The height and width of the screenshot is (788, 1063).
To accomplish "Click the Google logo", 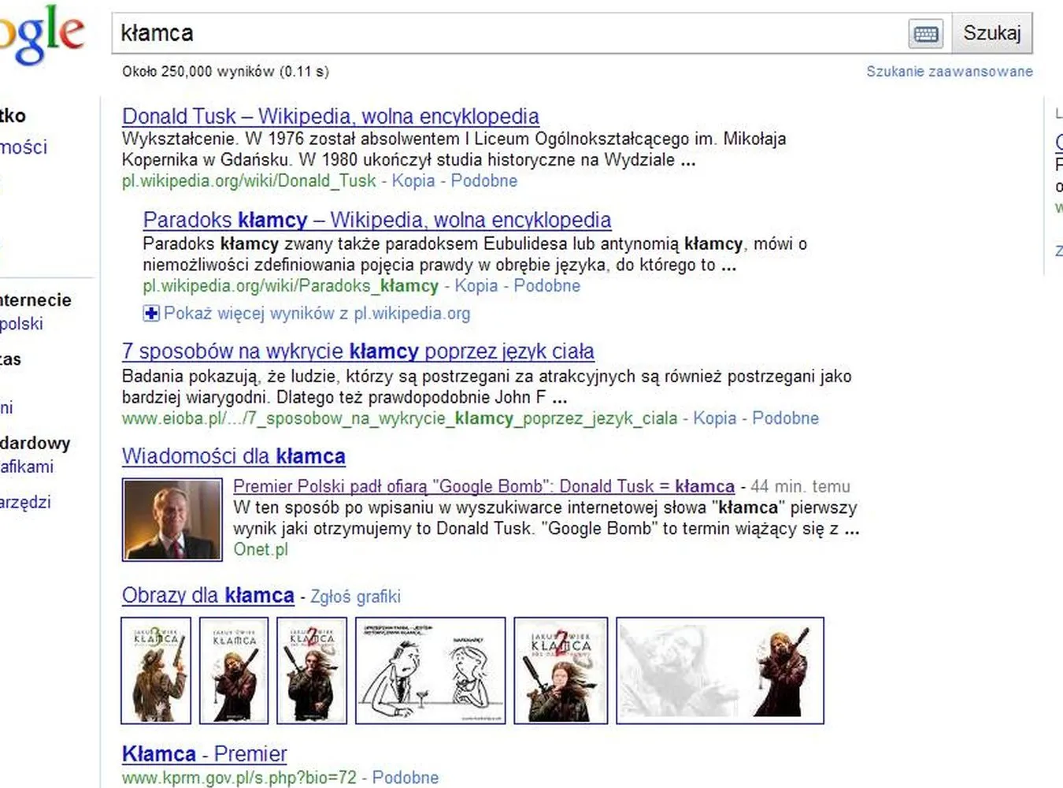I will pyautogui.click(x=41, y=35).
